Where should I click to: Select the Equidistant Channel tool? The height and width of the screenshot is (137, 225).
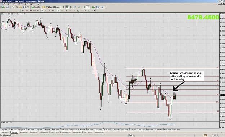click(78, 11)
